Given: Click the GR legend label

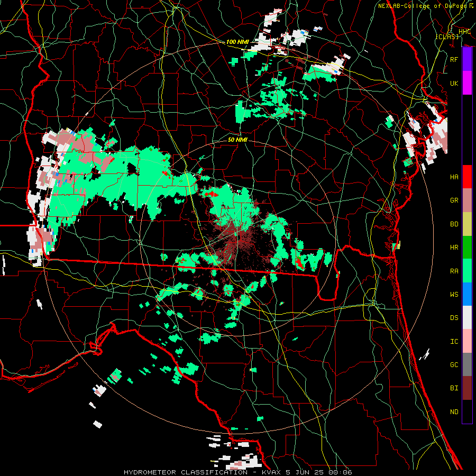Looking at the screenshot, I should 454,200.
